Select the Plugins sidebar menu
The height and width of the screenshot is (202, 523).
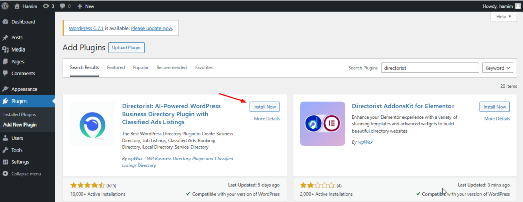28,102
